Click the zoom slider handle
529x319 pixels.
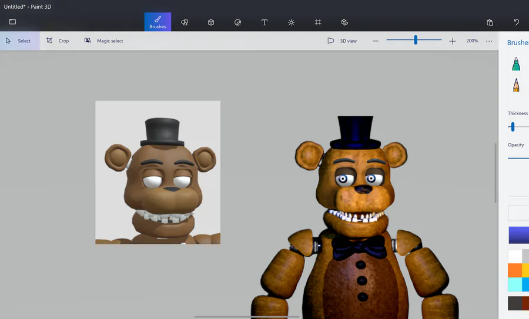coord(416,40)
